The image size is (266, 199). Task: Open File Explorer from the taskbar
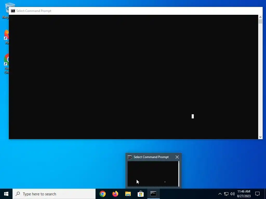(128, 194)
